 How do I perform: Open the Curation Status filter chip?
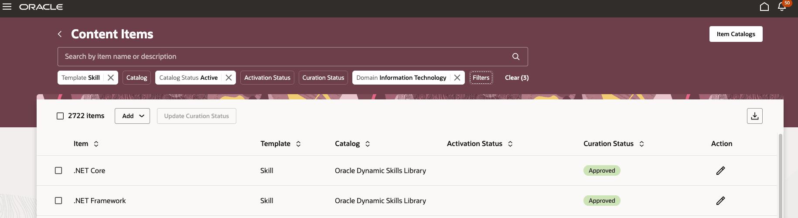coord(323,78)
